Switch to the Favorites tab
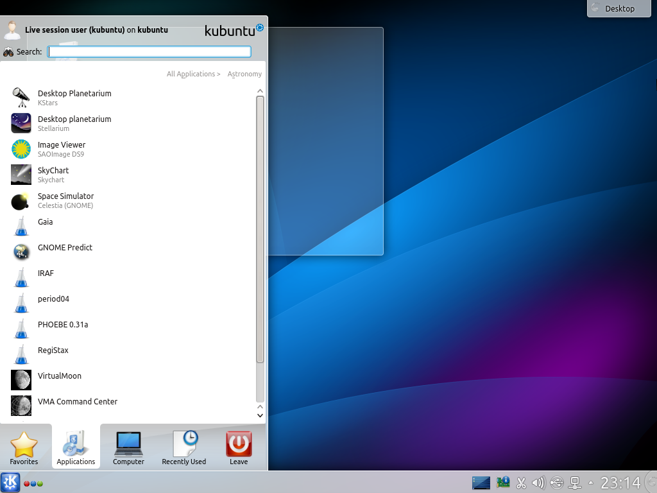Screen dimensions: 657x493 pos(24,447)
